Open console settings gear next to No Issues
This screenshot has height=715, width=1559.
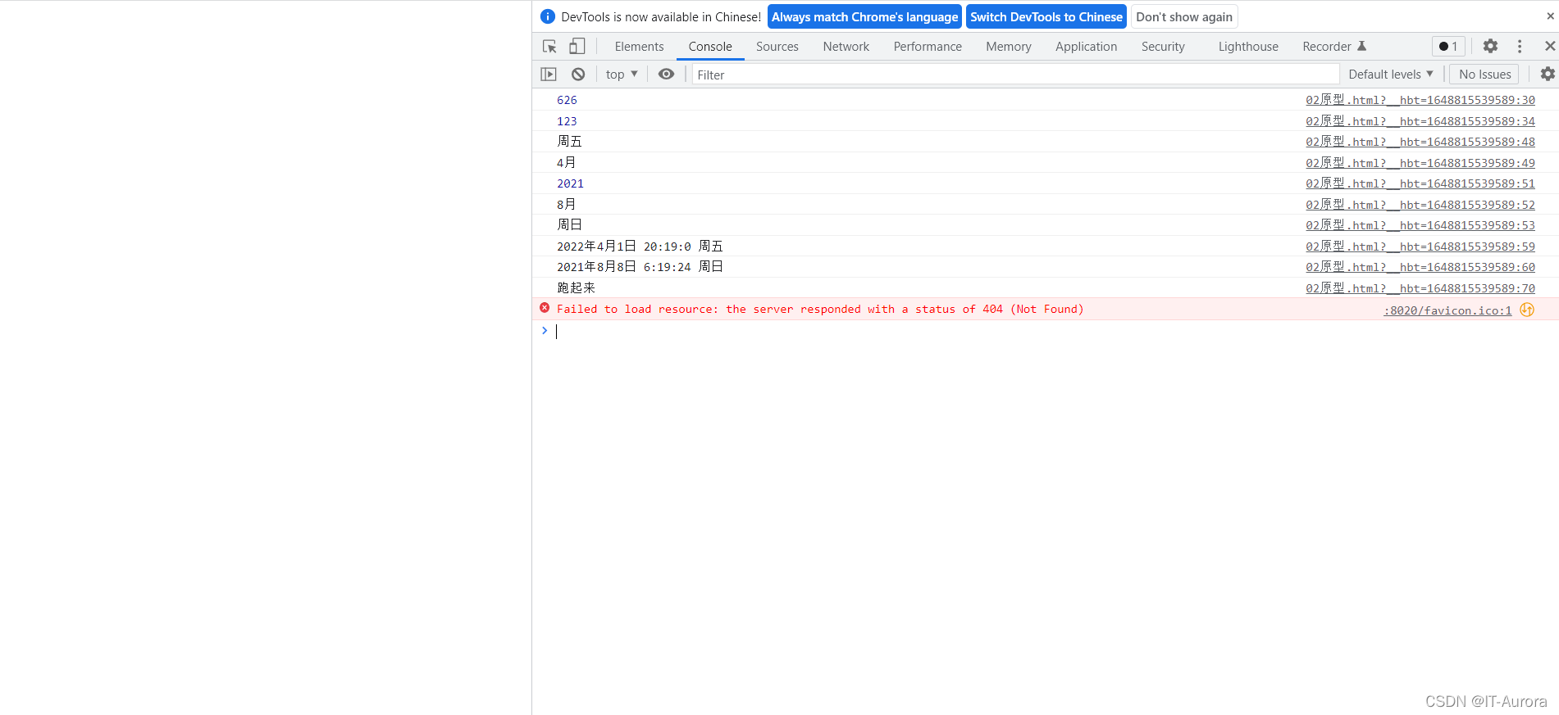point(1548,75)
